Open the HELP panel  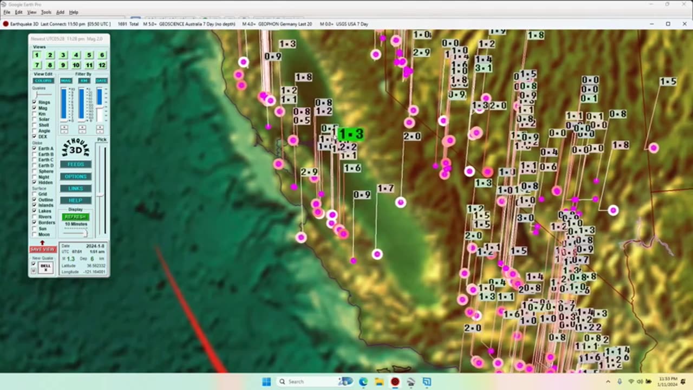coord(76,200)
